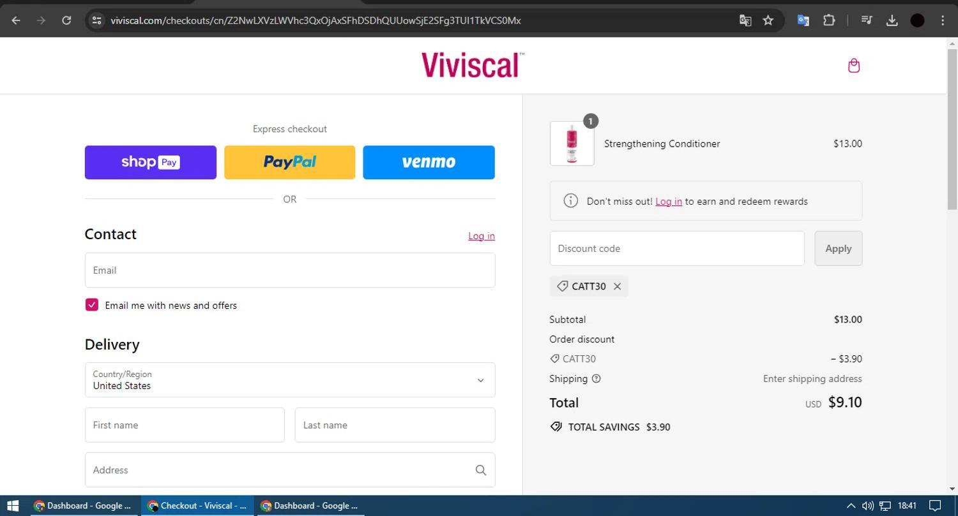Switch to first Dashboard - Google taskbar window

82,506
